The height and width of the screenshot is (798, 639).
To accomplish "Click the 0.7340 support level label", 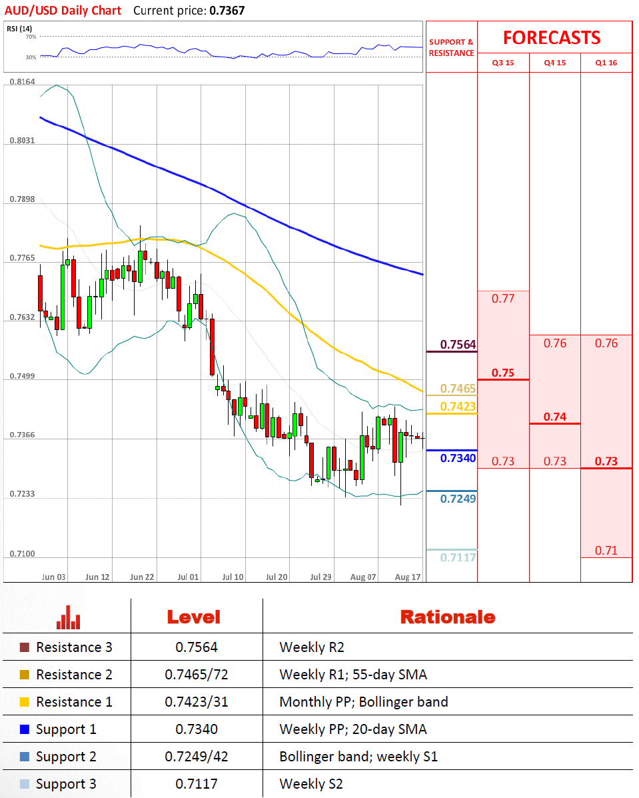I will [x=458, y=458].
